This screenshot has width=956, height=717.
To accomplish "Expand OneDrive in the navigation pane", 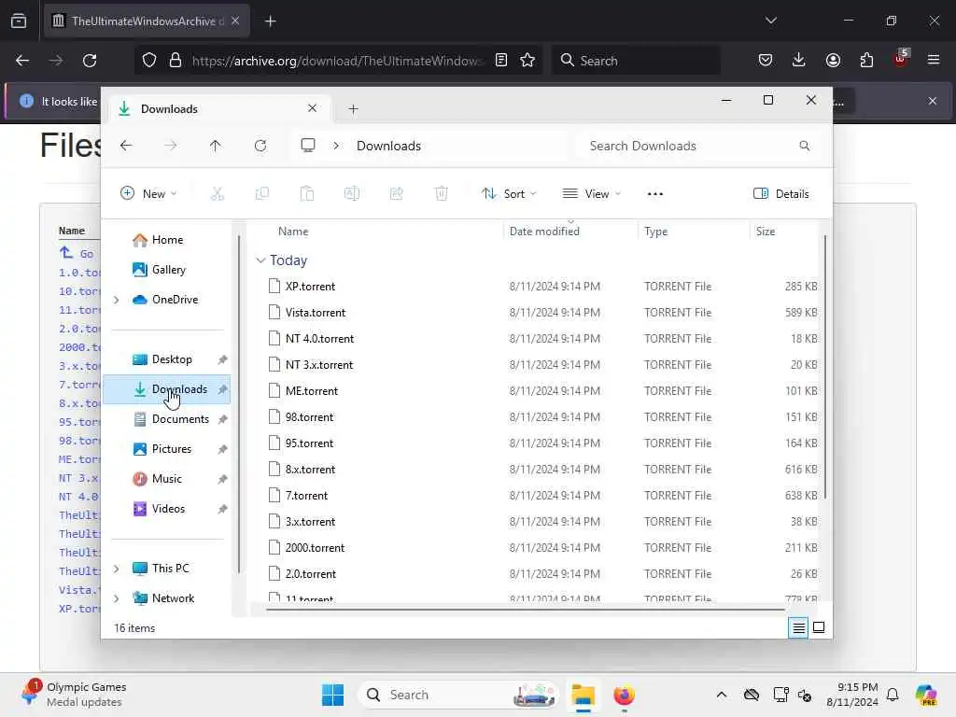I will click(116, 300).
